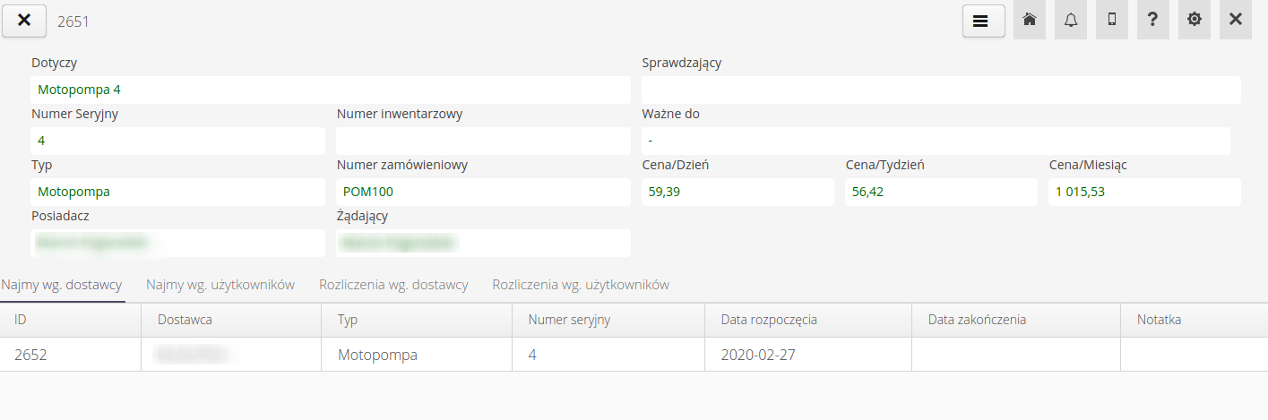Click the Numer zamówieniowy field POM100
The width and height of the screenshot is (1268, 420).
click(x=483, y=192)
